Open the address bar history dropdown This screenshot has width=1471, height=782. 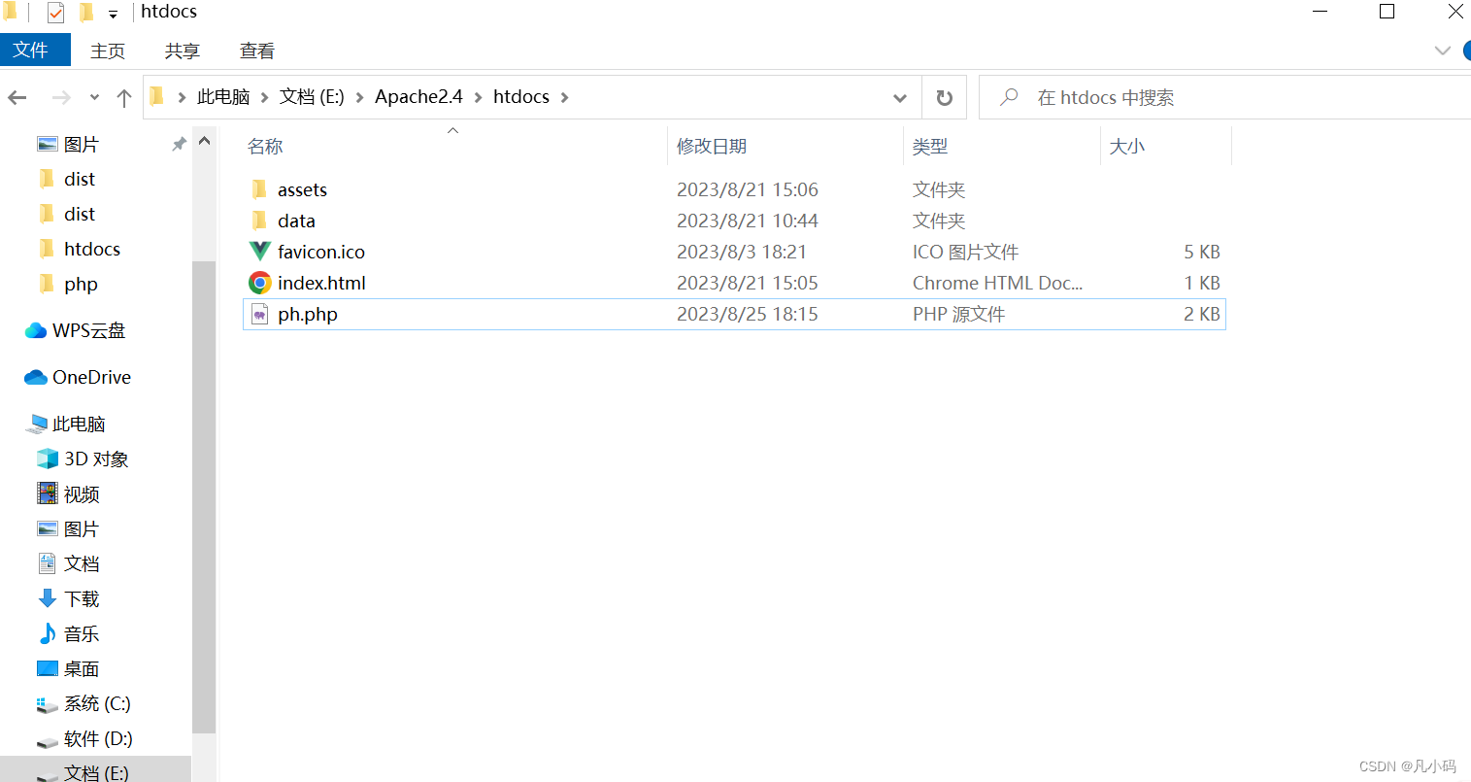click(x=899, y=97)
